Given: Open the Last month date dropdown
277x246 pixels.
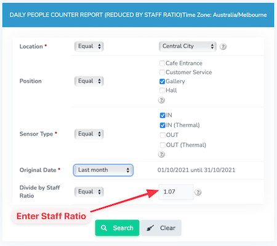Looking at the screenshot, I should pos(103,170).
